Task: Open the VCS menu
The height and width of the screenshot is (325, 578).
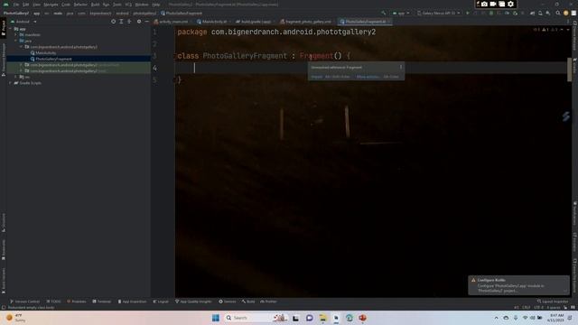Action: pos(128,5)
